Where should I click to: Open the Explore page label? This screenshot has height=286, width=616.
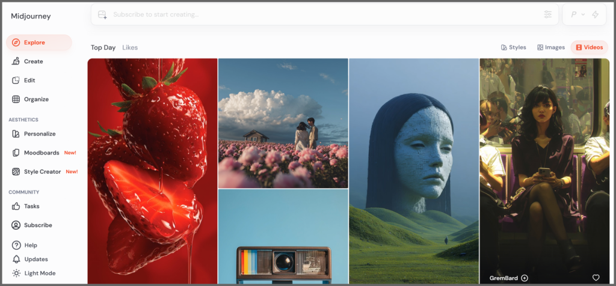click(x=34, y=43)
